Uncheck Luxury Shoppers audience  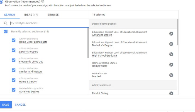point(13,50)
